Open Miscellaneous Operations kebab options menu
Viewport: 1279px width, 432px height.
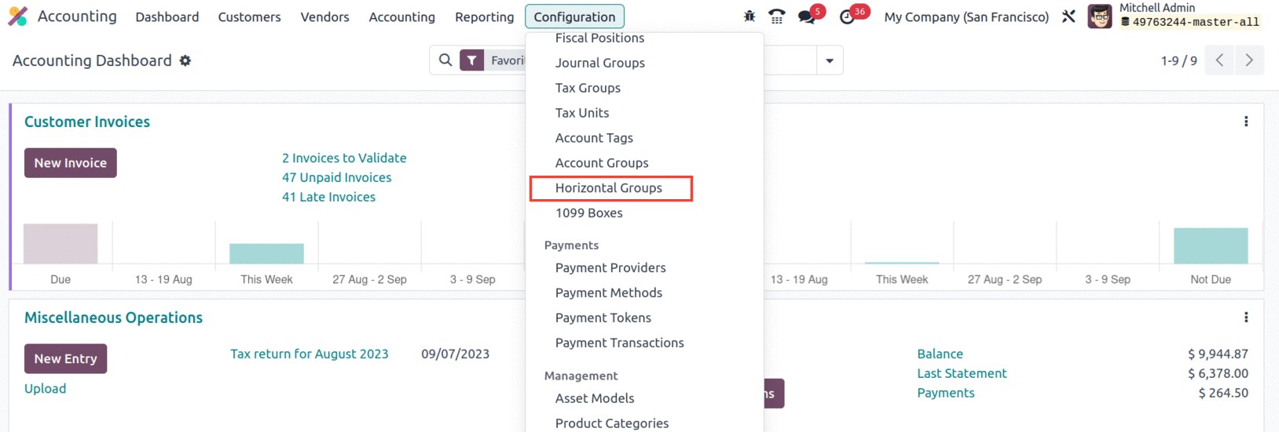pos(1246,318)
